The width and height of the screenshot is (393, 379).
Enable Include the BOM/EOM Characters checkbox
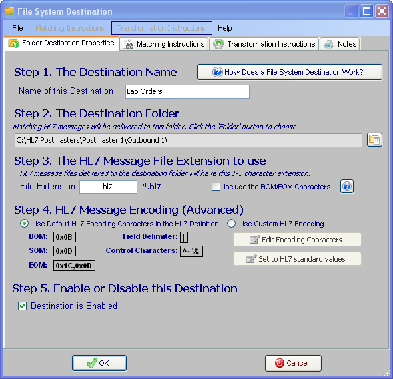(x=216, y=187)
